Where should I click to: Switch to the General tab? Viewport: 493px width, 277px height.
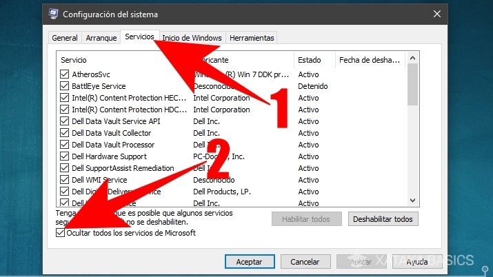(x=65, y=38)
